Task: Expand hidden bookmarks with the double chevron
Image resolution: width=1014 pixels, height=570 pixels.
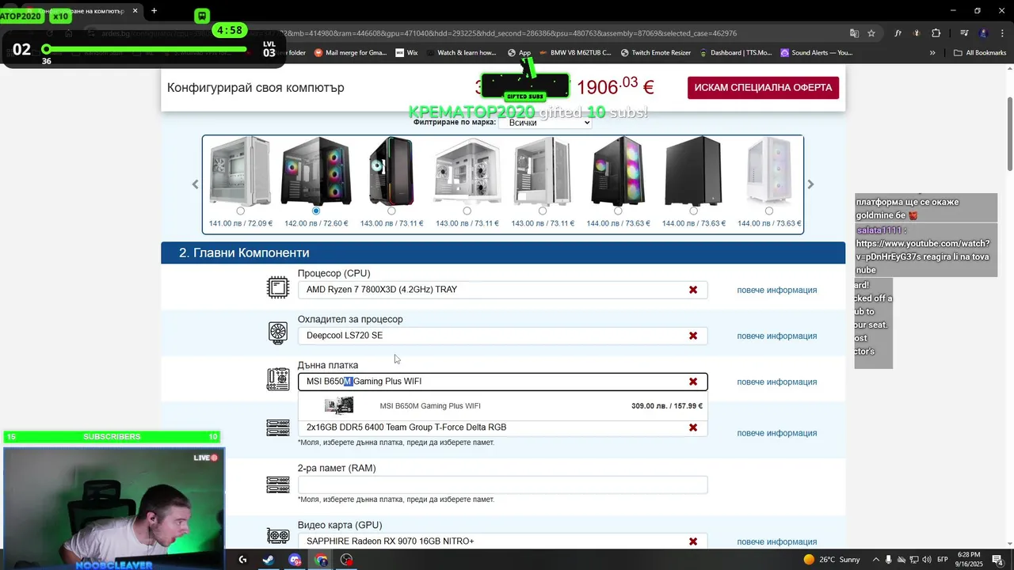Action: click(932, 53)
